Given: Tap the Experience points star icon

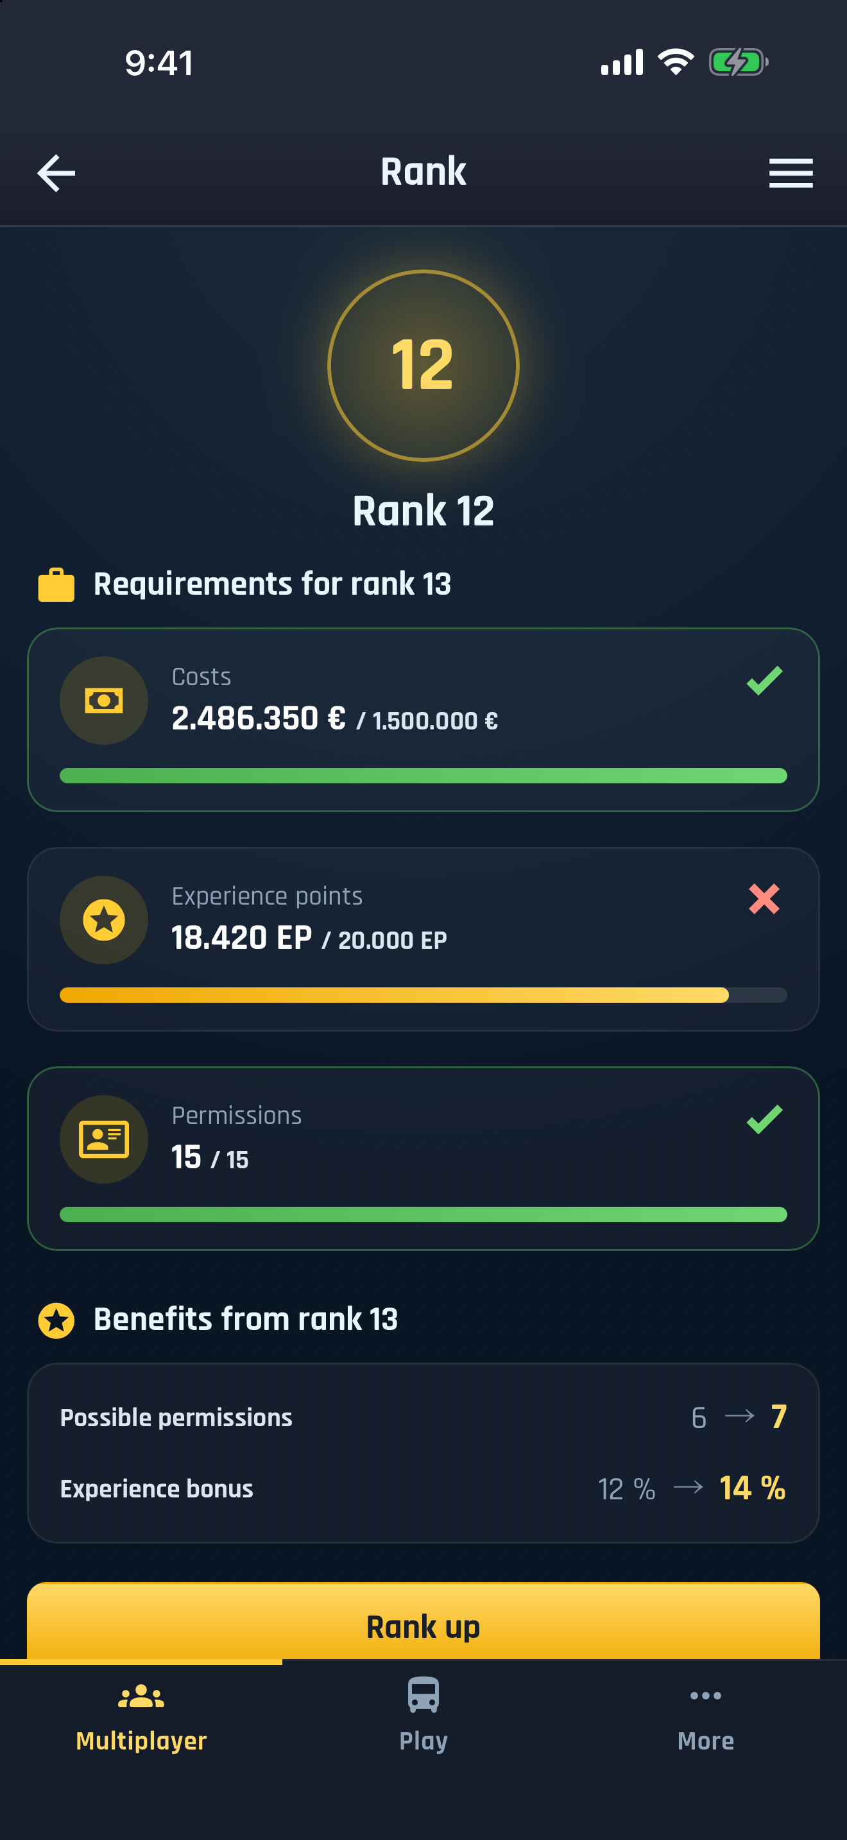Looking at the screenshot, I should 103,919.
